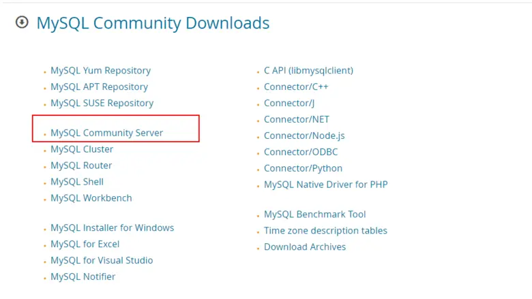Open MySQL APT Repository link

100,86
